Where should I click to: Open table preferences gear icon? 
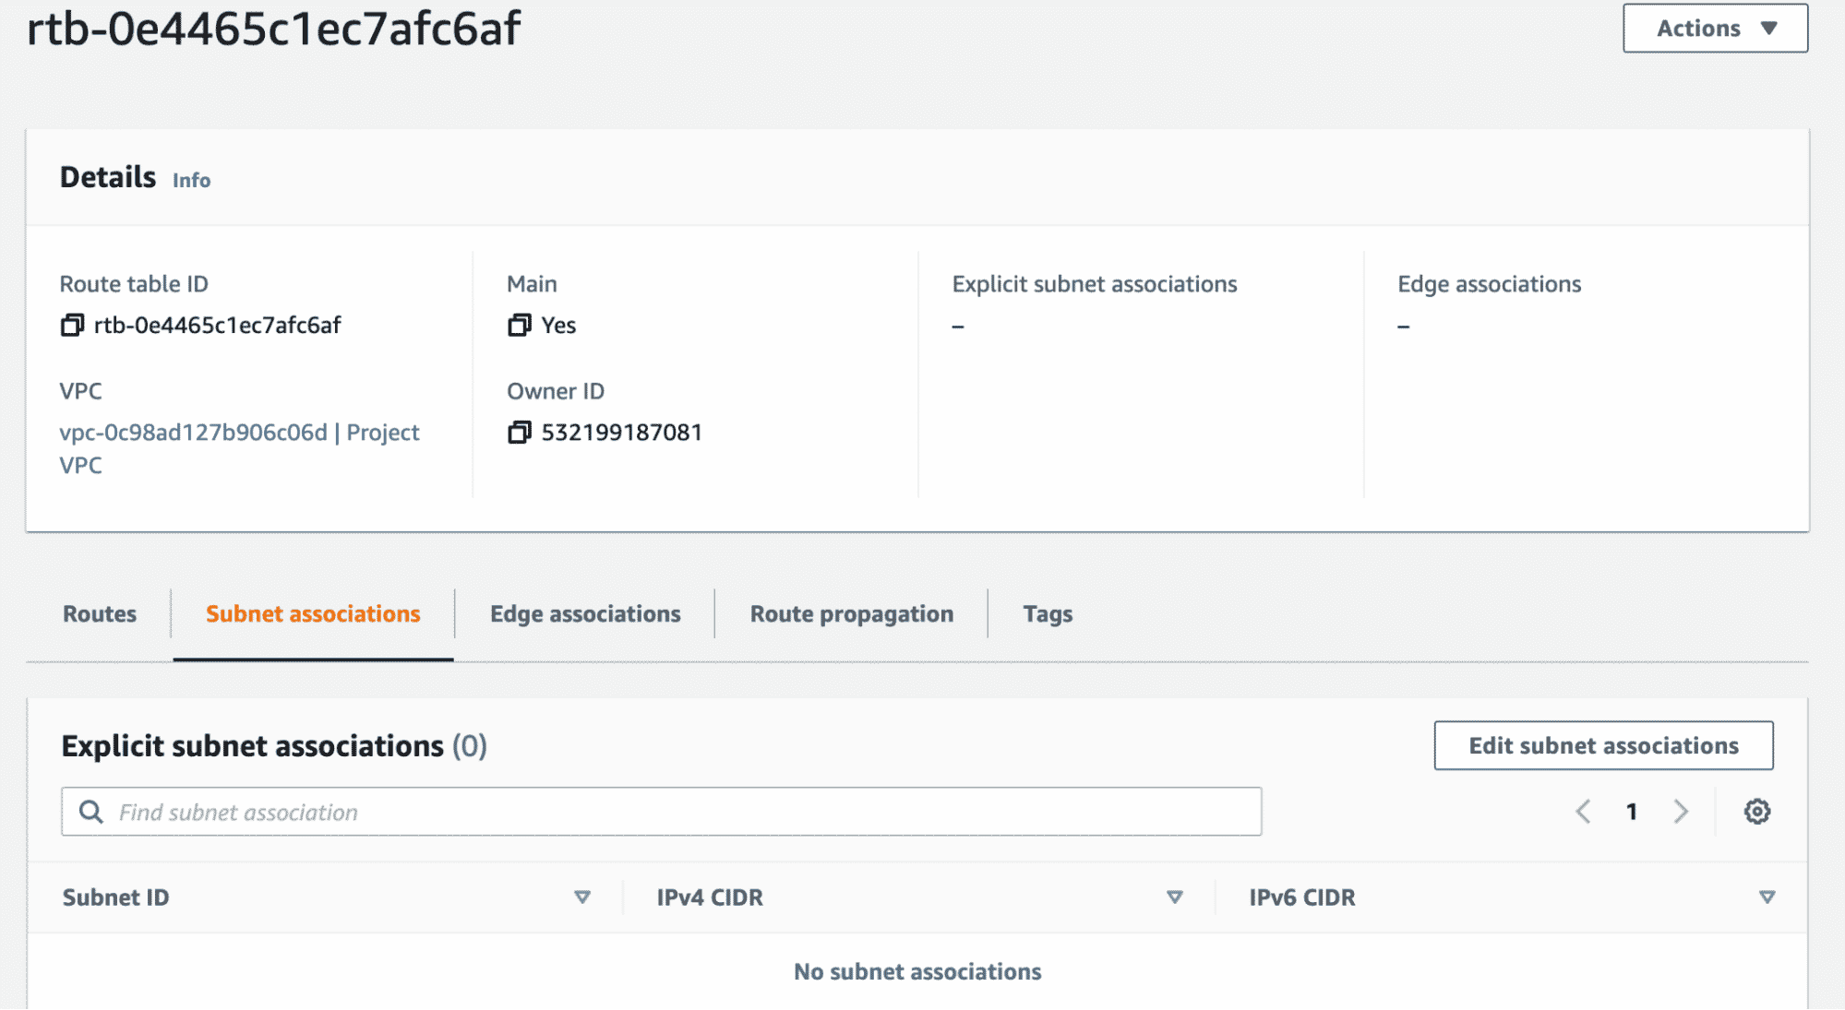(1756, 812)
